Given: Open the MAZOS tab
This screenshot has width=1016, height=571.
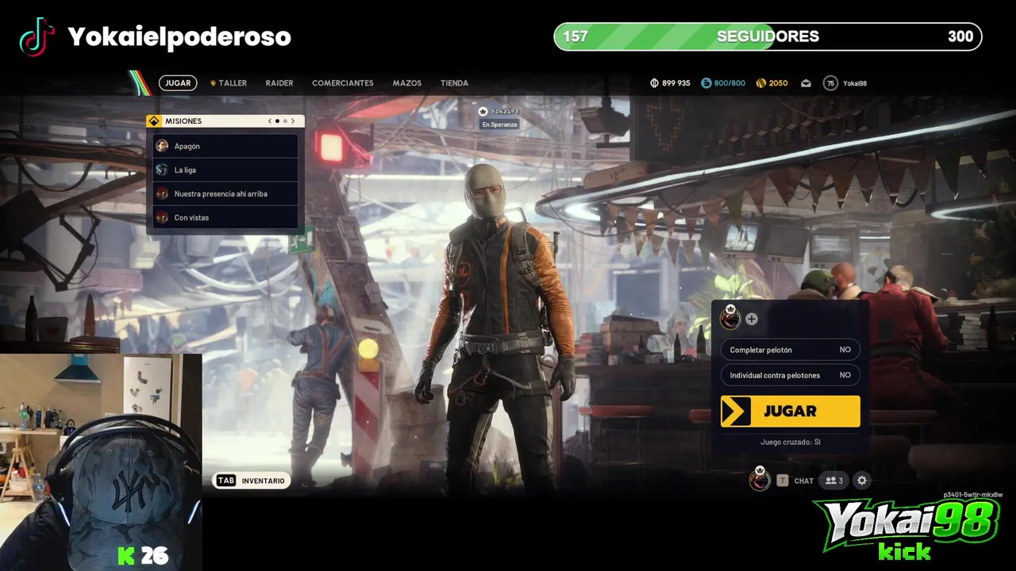Looking at the screenshot, I should [x=407, y=82].
